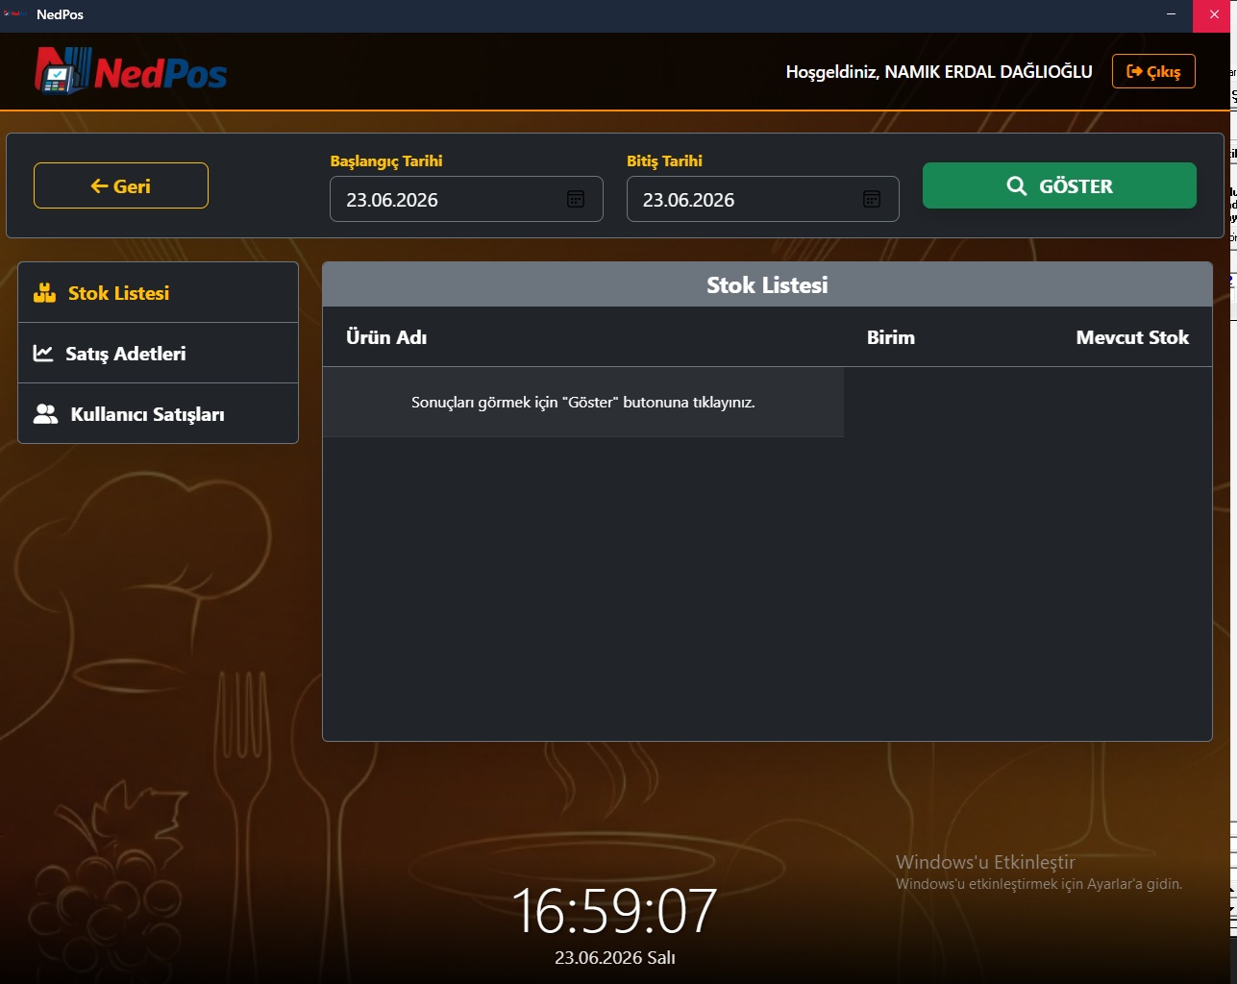Click the logout icon on the Çıkış button
The image size is (1237, 984).
pyautogui.click(x=1134, y=71)
